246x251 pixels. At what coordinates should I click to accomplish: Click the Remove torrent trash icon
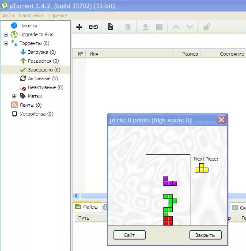click(x=128, y=27)
